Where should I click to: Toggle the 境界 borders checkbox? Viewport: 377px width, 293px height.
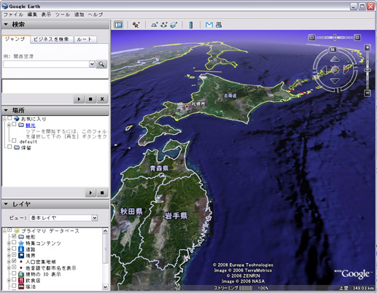click(14, 255)
